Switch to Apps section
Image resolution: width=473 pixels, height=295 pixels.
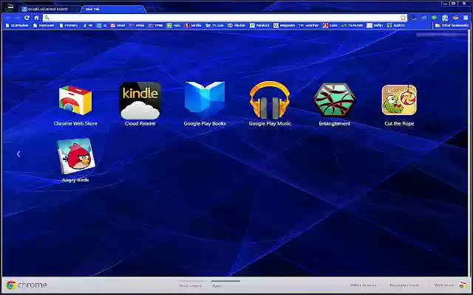click(x=217, y=285)
